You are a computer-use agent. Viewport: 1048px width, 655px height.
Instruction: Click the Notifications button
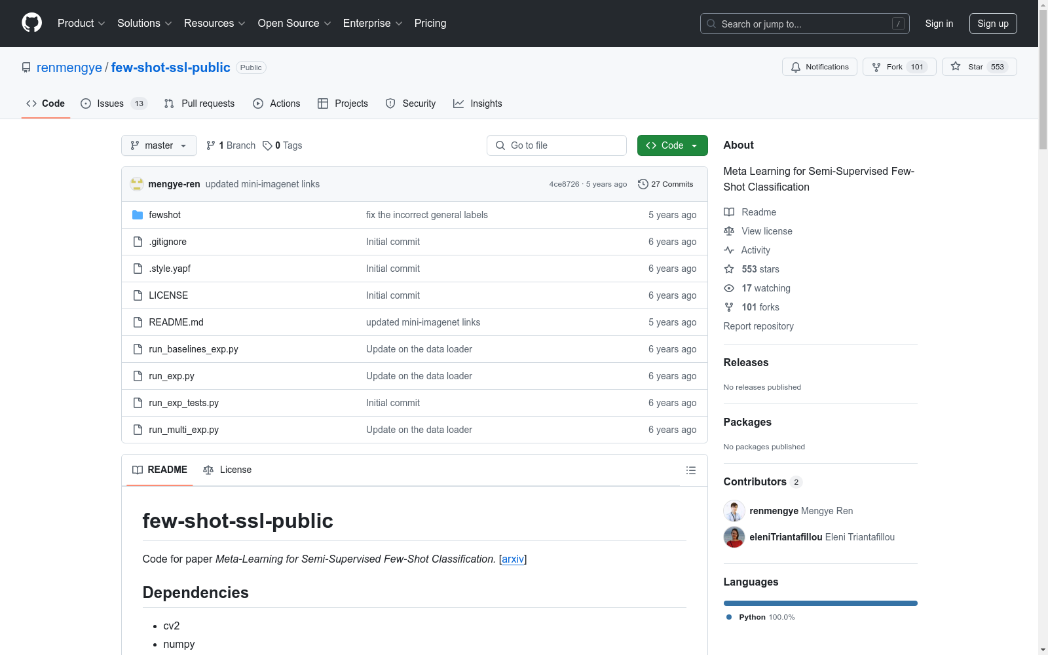pos(819,67)
